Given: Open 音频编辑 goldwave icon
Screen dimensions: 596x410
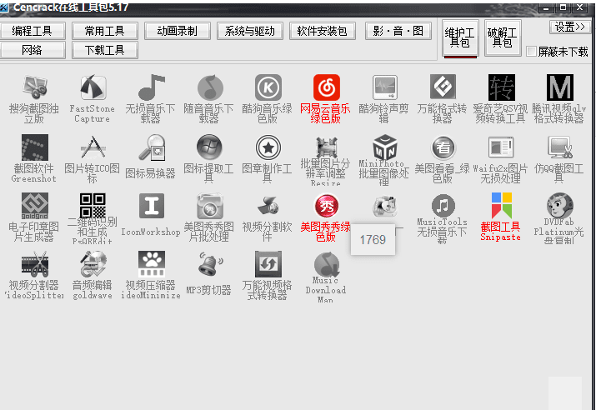Looking at the screenshot, I should point(93,263).
